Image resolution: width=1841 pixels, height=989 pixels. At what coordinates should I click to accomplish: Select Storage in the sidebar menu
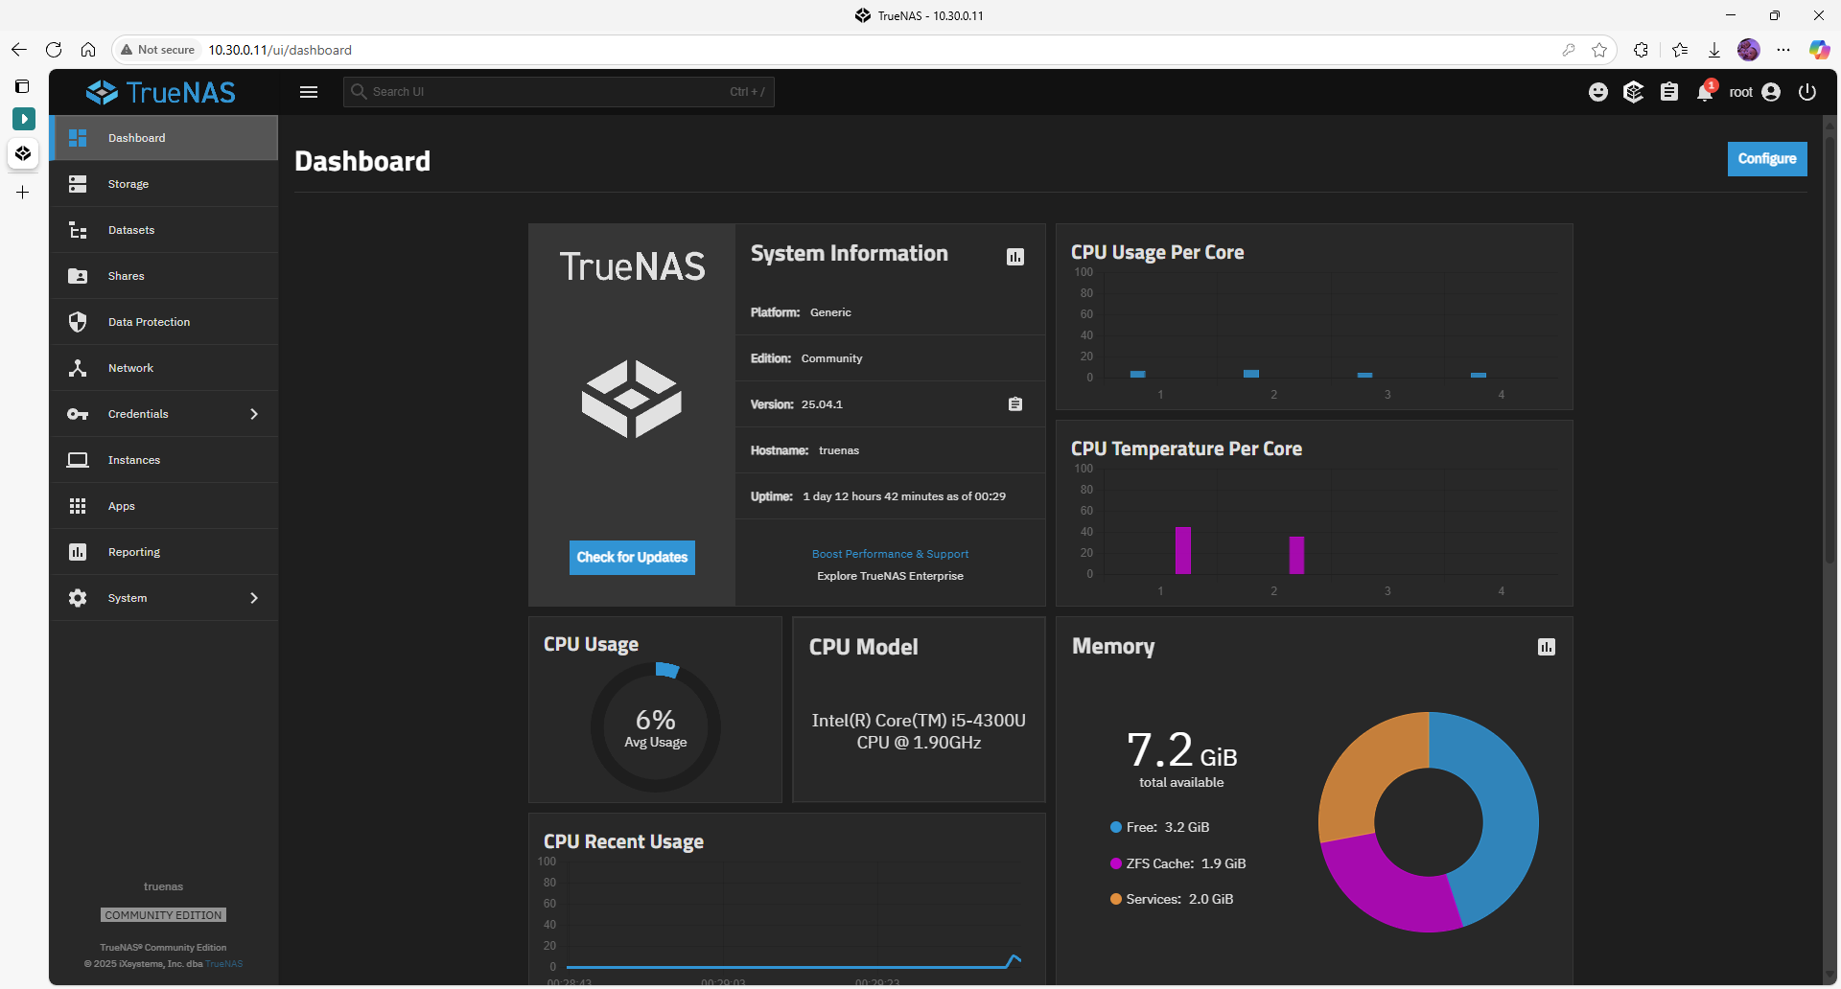164,184
